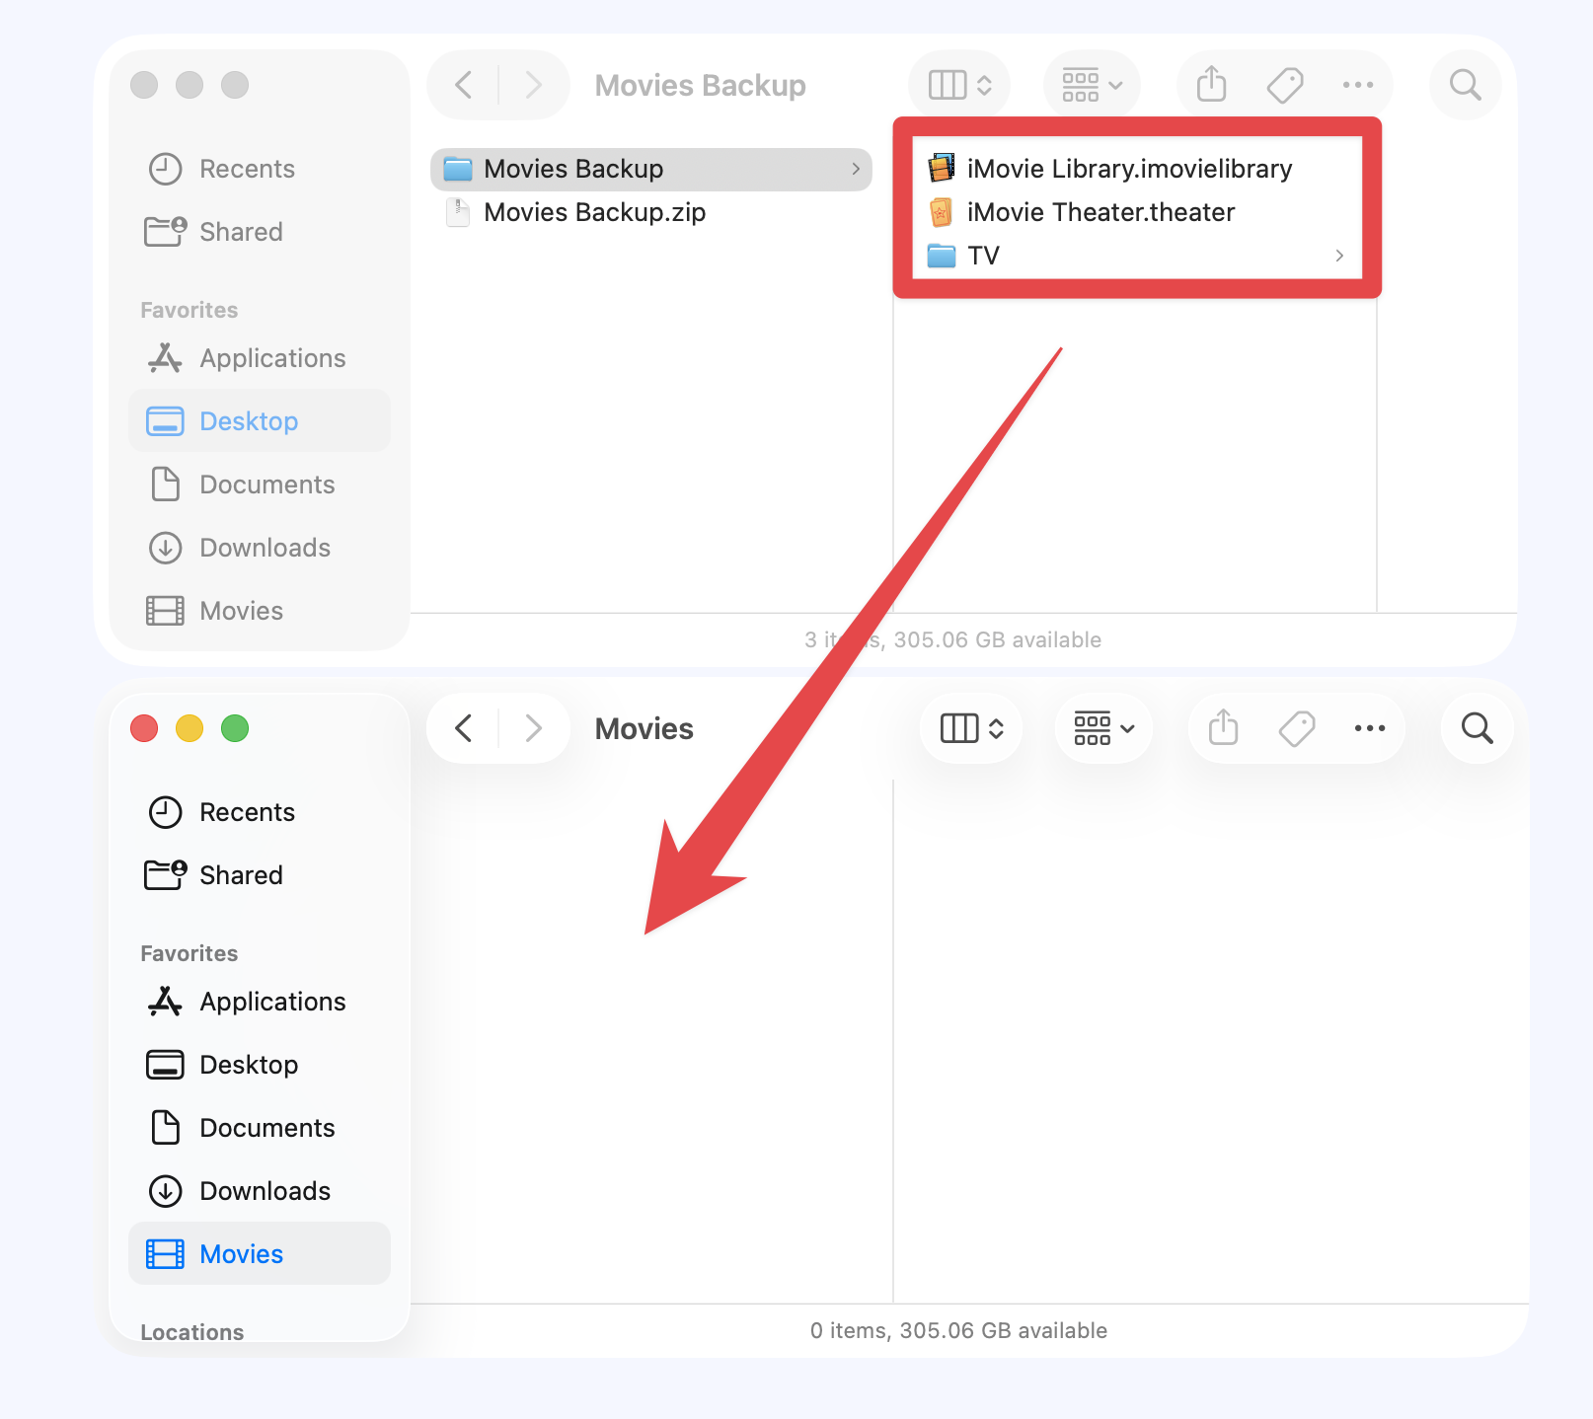Select highlighted Movies in Movies window sidebar
The height and width of the screenshot is (1419, 1593).
click(260, 1253)
